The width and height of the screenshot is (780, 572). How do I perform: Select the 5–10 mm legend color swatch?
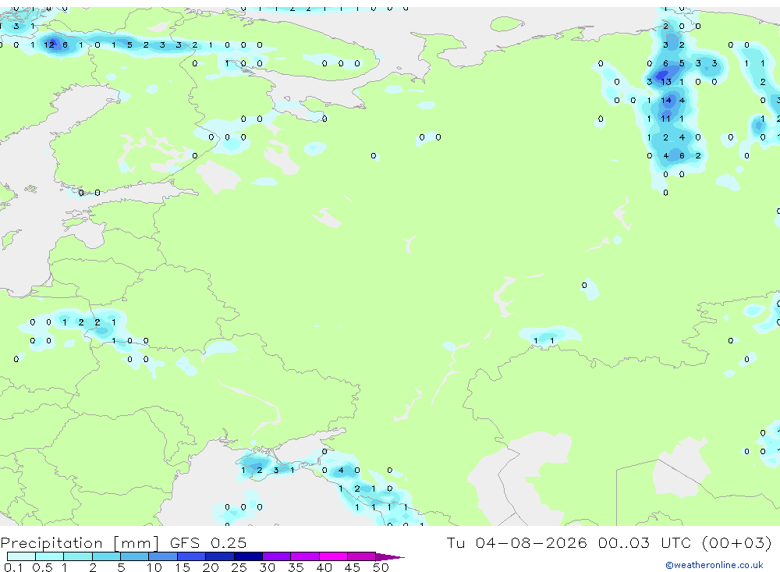pyautogui.click(x=134, y=556)
